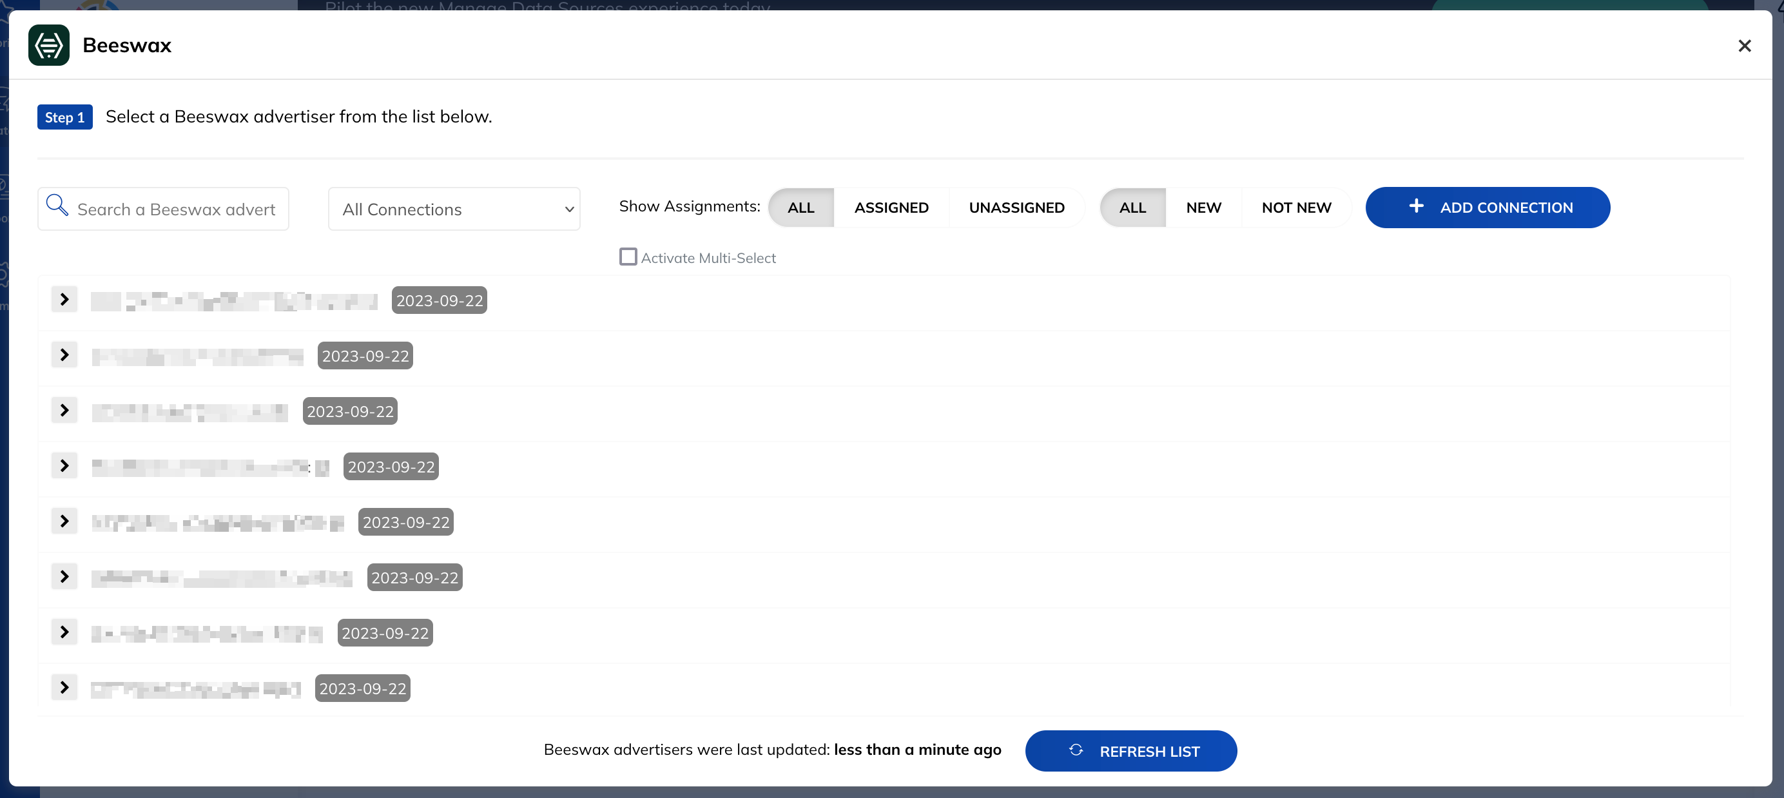The height and width of the screenshot is (798, 1784).
Task: Click the Beeswax logo icon
Action: [48, 45]
